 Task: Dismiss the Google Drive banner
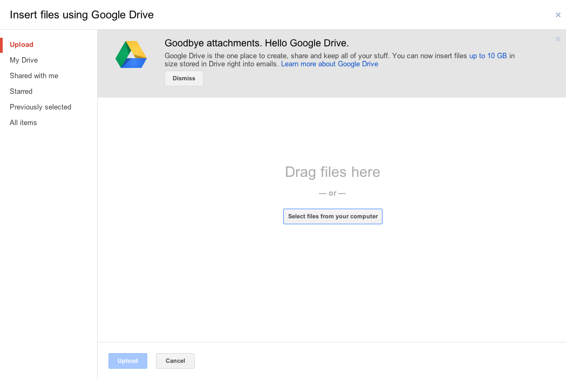[184, 78]
